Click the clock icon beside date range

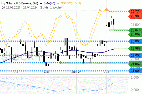tap(3, 8)
